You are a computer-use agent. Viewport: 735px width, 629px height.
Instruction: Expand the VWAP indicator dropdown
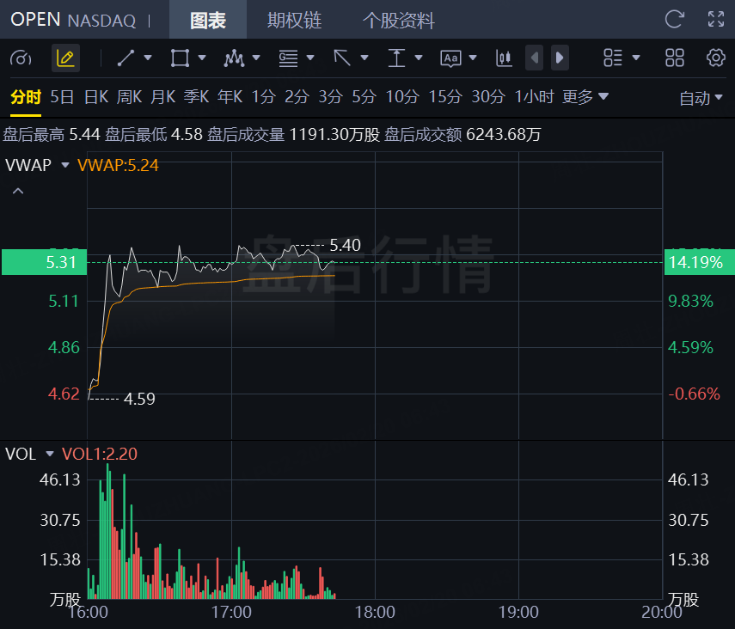[65, 165]
